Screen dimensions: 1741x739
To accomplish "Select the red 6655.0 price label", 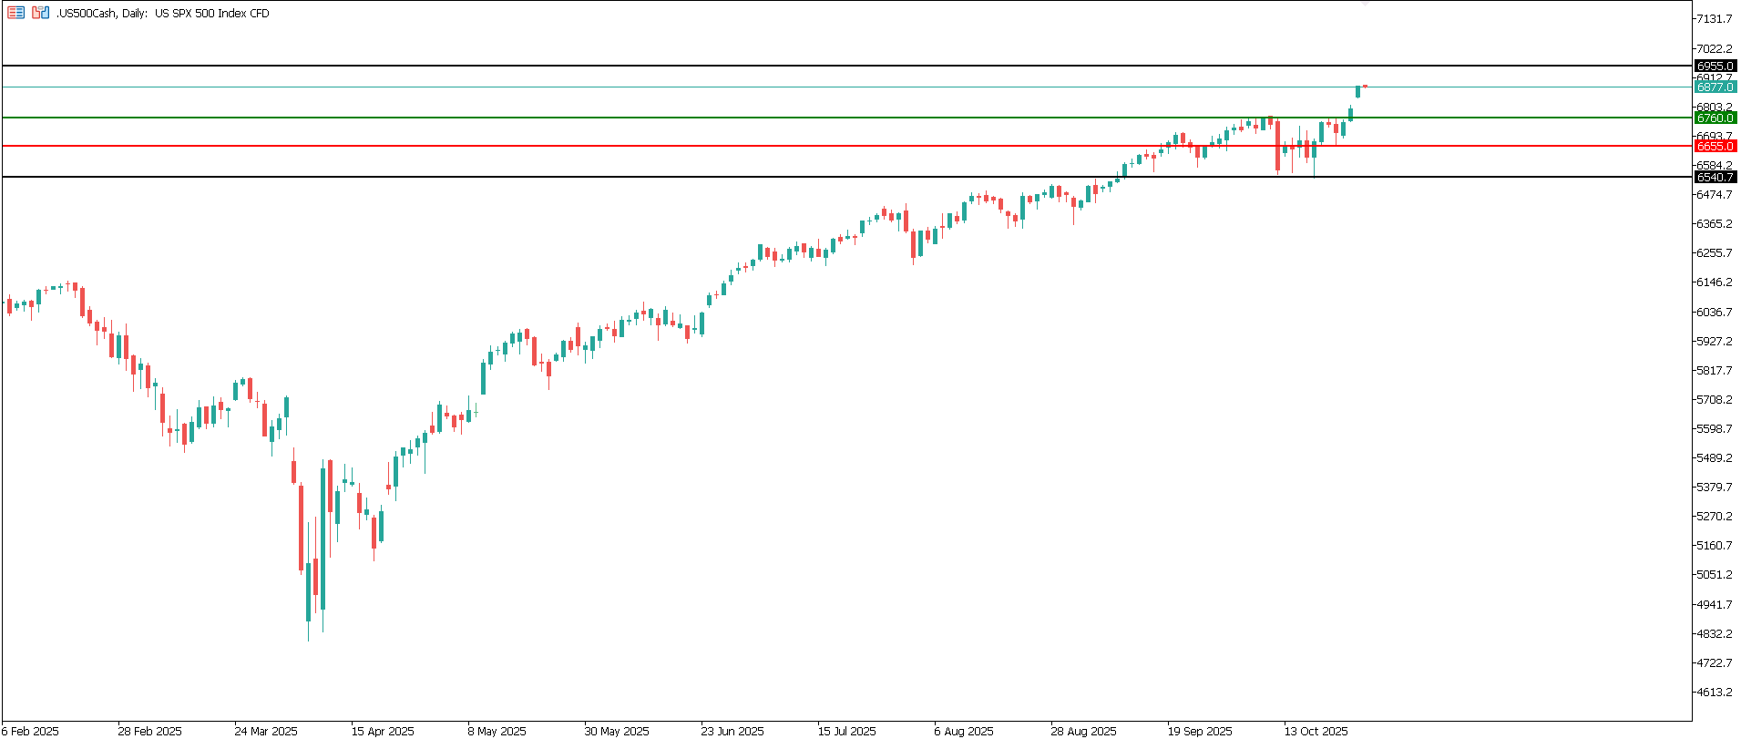I will (x=1715, y=147).
